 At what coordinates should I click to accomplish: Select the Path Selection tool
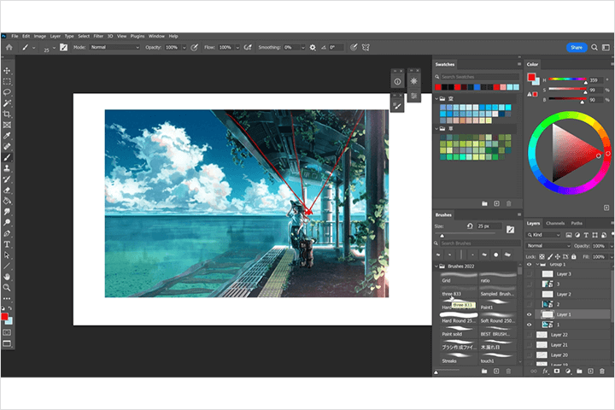pos(7,255)
